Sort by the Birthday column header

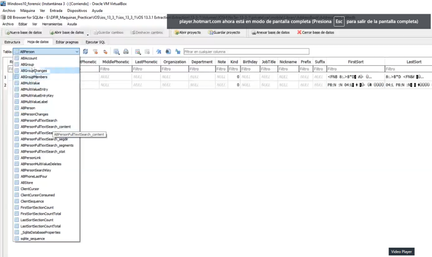pos(250,62)
